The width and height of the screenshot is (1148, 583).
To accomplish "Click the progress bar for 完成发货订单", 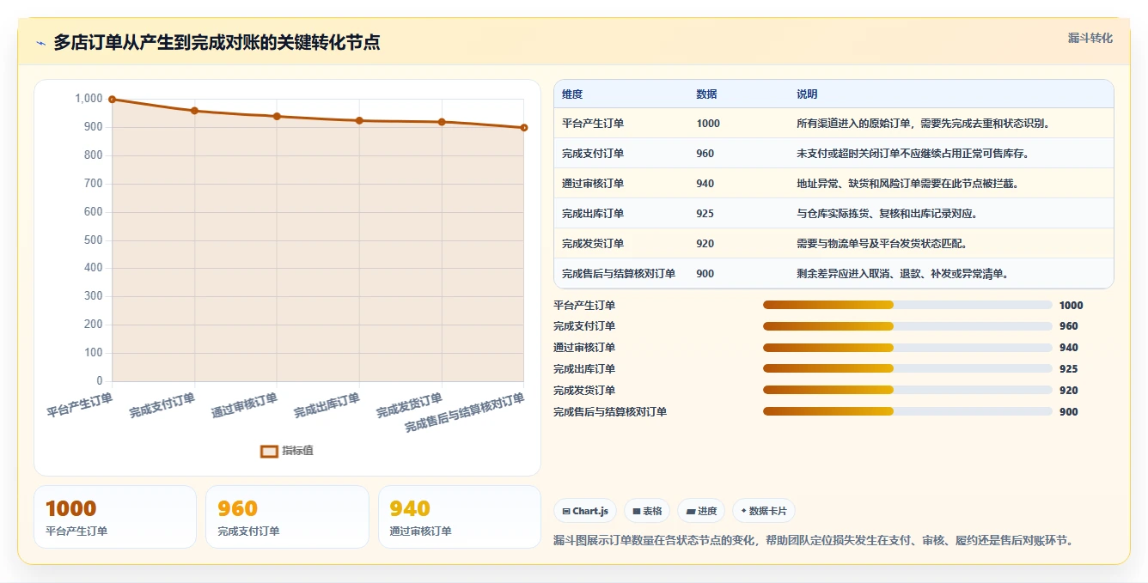I will point(907,391).
